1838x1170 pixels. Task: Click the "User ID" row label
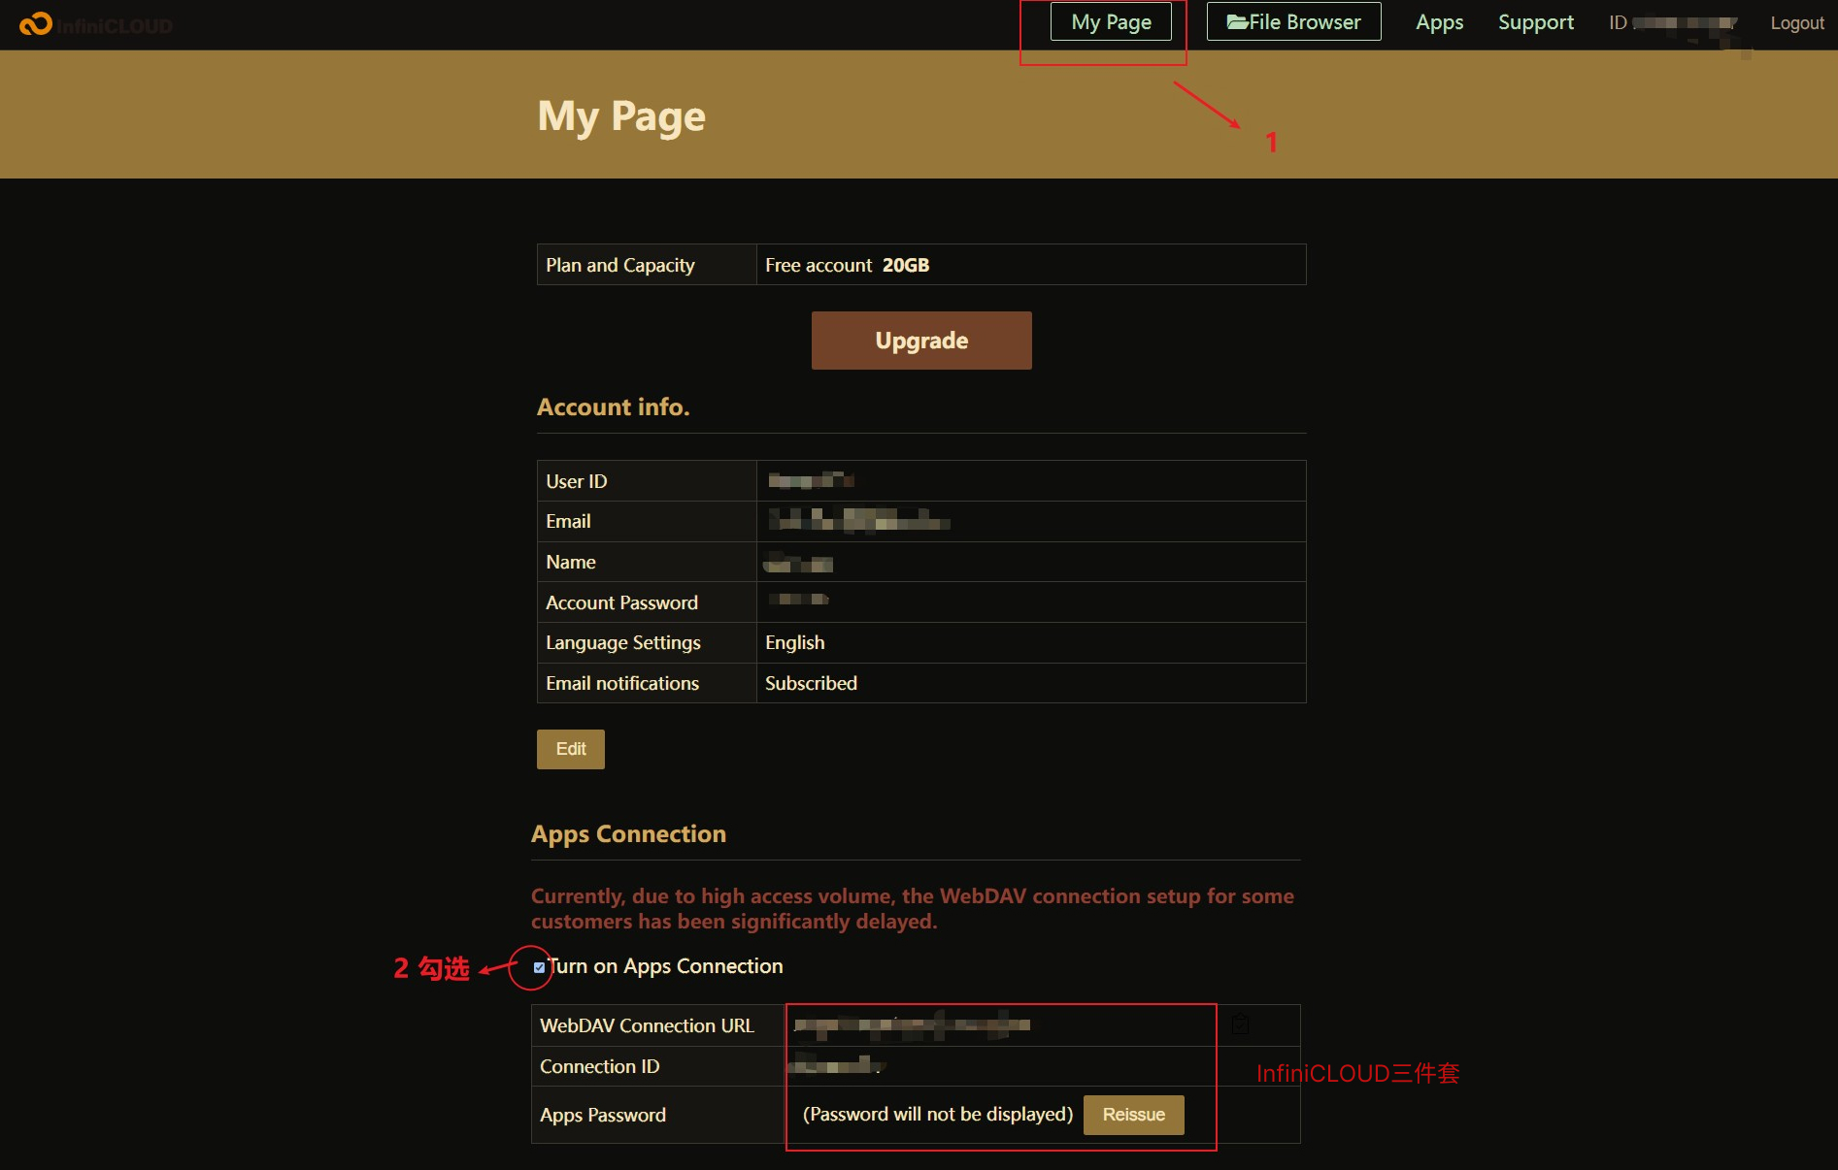[577, 481]
